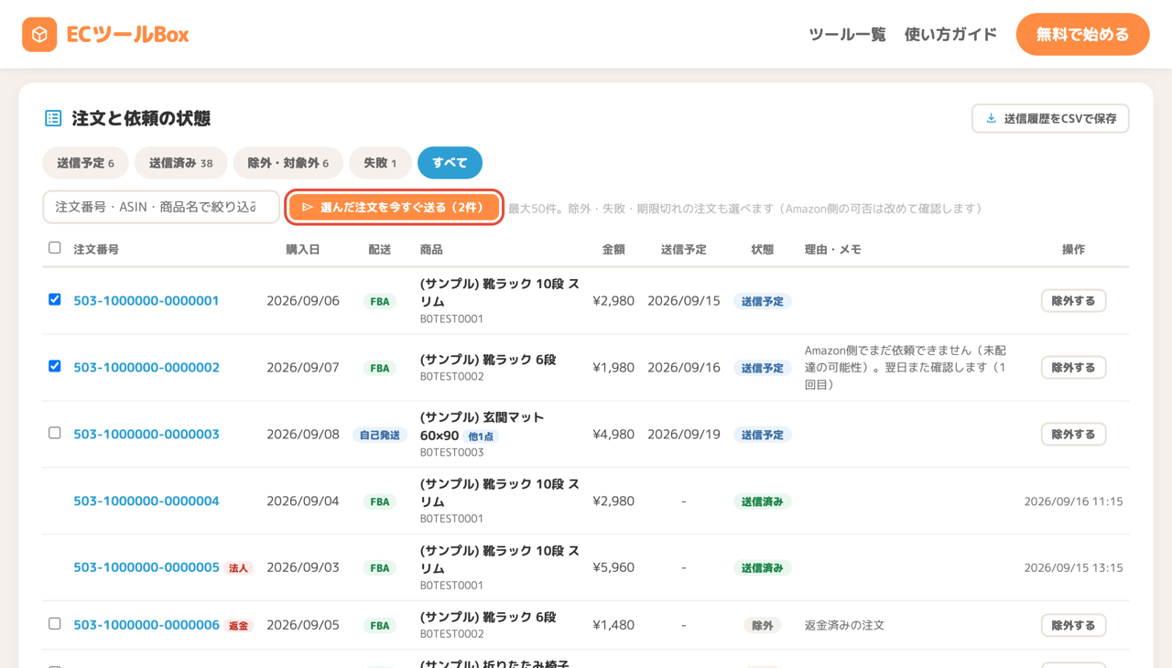This screenshot has height=668, width=1172.
Task: Uncheck the checkbox for order 503-1000000-0000002
Action: click(55, 366)
